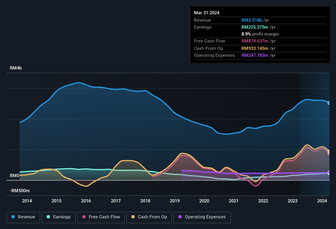Screen dimensions: 336x229
Task: Toggle the Operating Expenses legend button
Action: pyautogui.click(x=202, y=217)
